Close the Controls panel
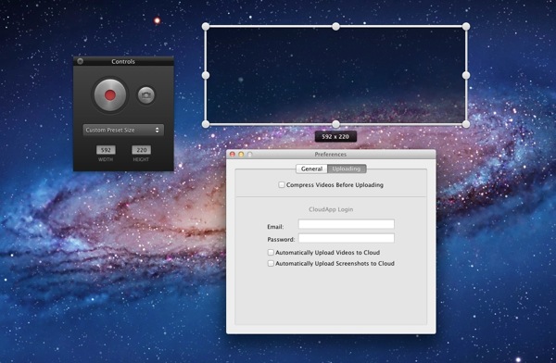 pos(80,61)
